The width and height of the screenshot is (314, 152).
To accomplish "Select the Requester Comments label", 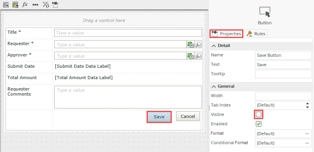I will tap(19, 92).
